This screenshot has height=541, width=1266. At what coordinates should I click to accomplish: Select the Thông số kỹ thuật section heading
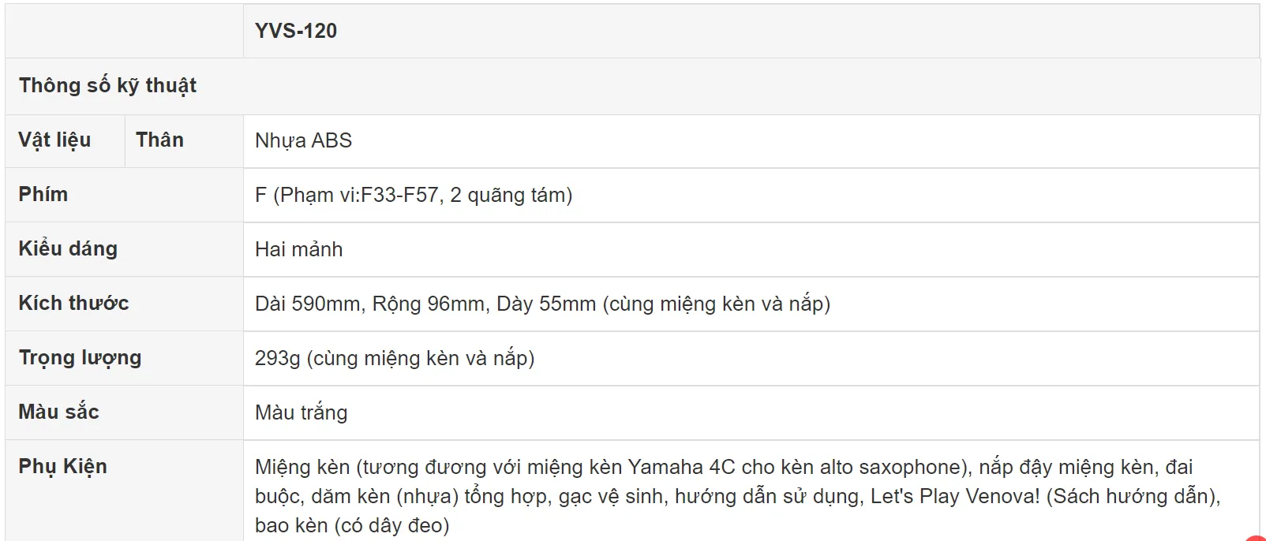[107, 85]
